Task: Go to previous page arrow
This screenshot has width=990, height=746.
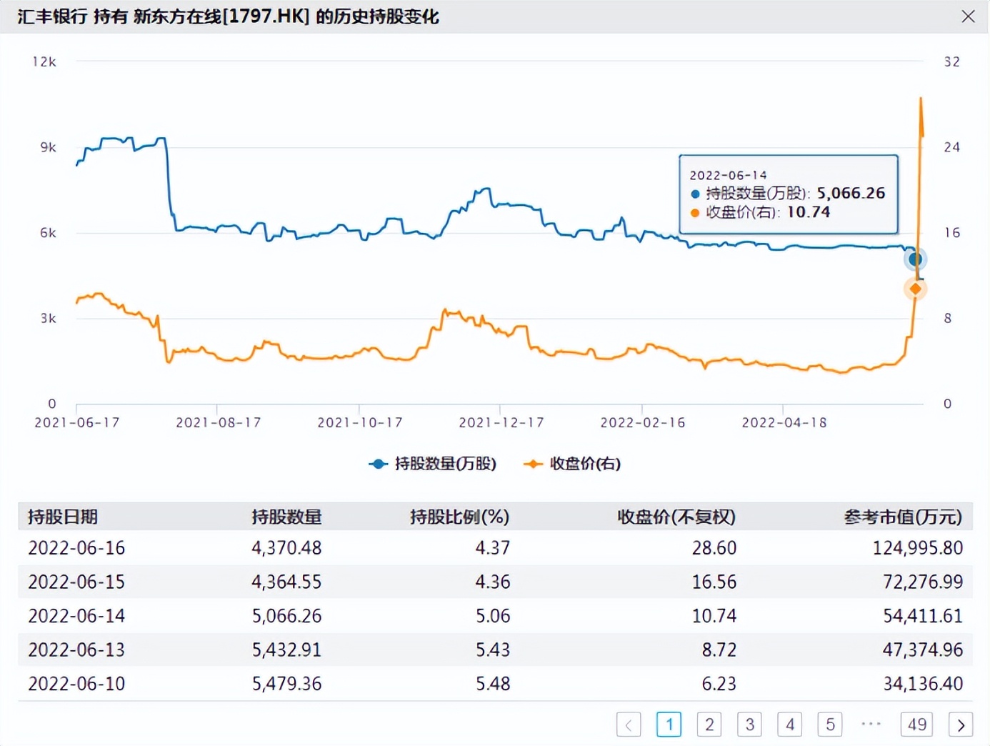Action: (x=629, y=725)
